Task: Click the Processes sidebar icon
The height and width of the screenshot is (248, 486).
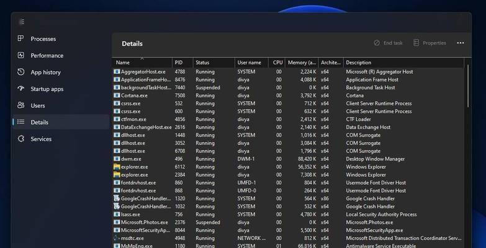Action: coord(20,38)
